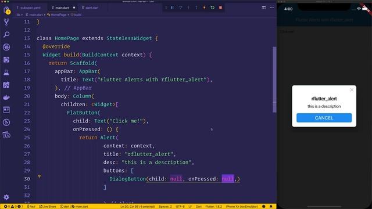
Task: Open the Explorer view in the activity bar
Action: click(x=6, y=10)
